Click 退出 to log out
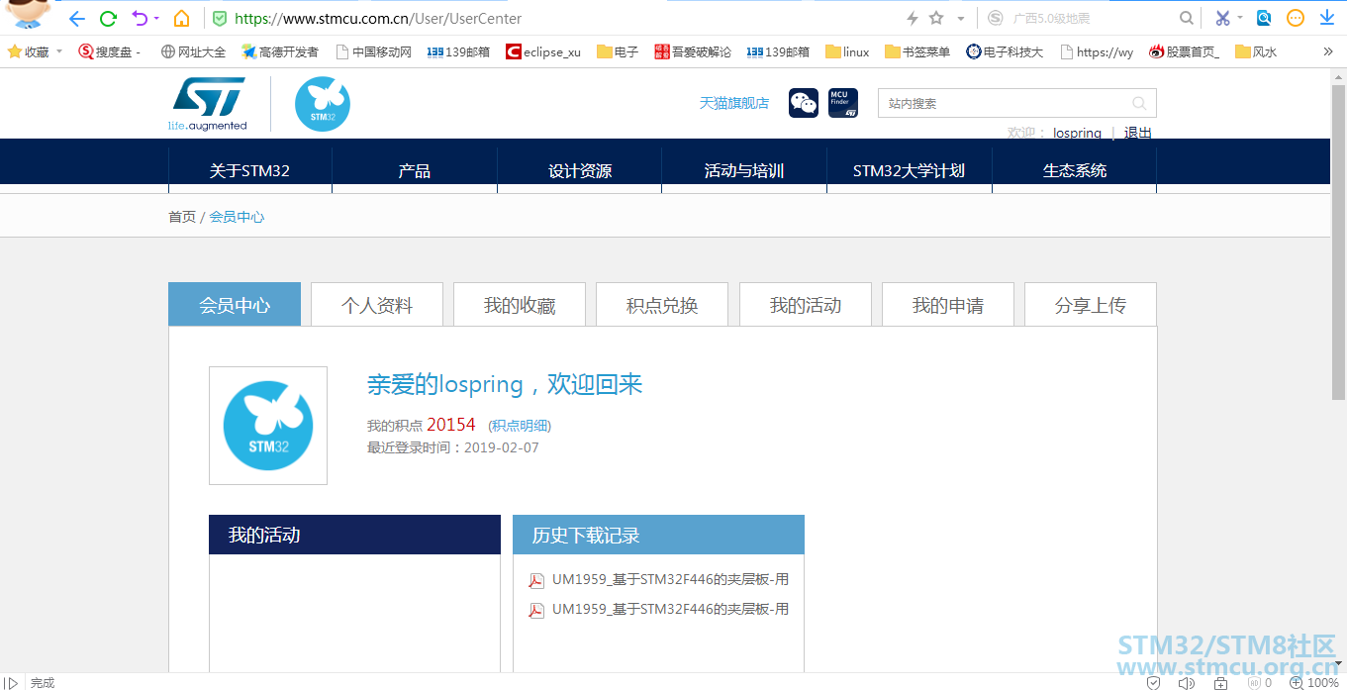1347x690 pixels. point(1137,133)
